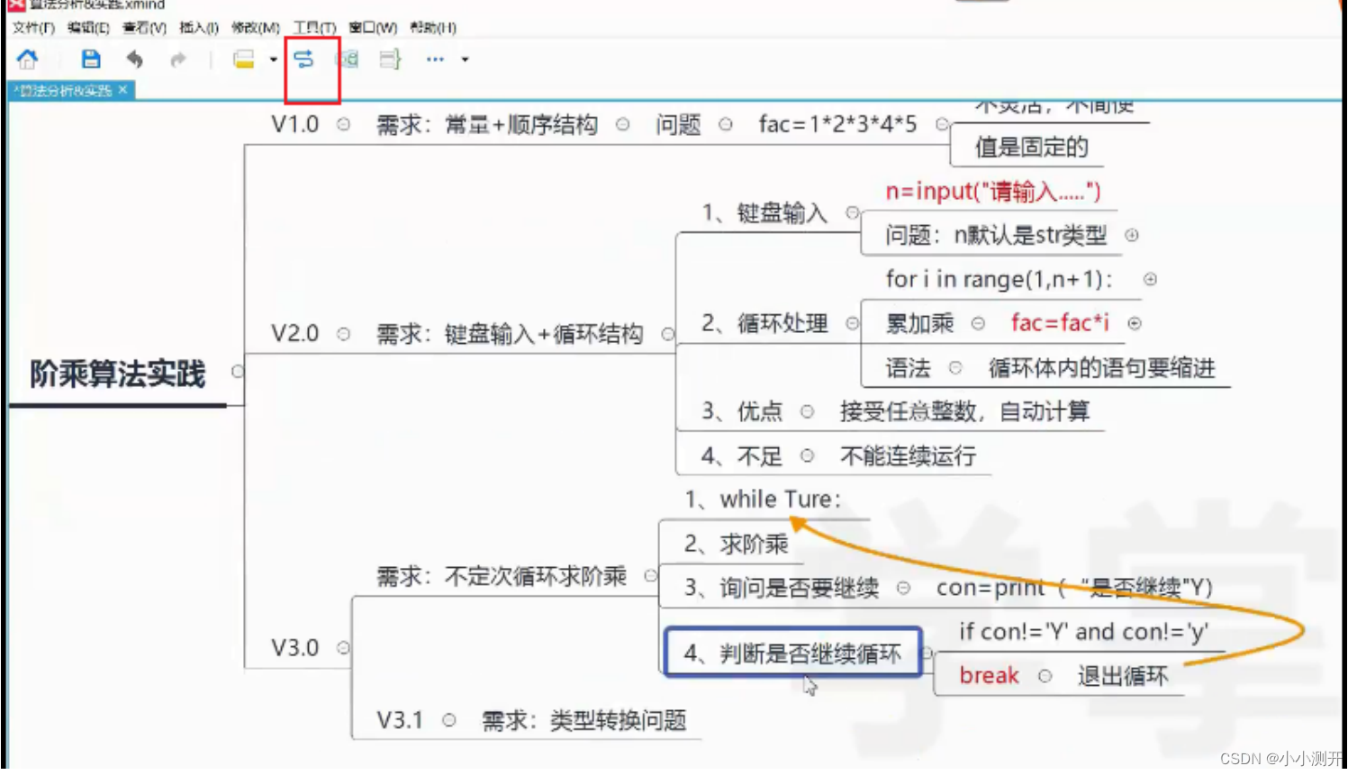This screenshot has width=1357, height=775.
Task: Open the dropdown arrow next to the style icon
Action: tap(273, 59)
